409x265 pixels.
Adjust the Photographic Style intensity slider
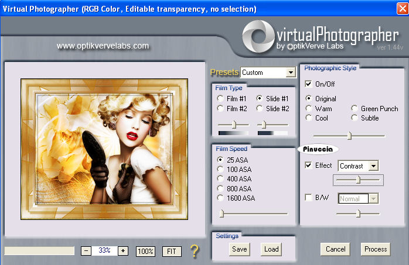pyautogui.click(x=349, y=136)
